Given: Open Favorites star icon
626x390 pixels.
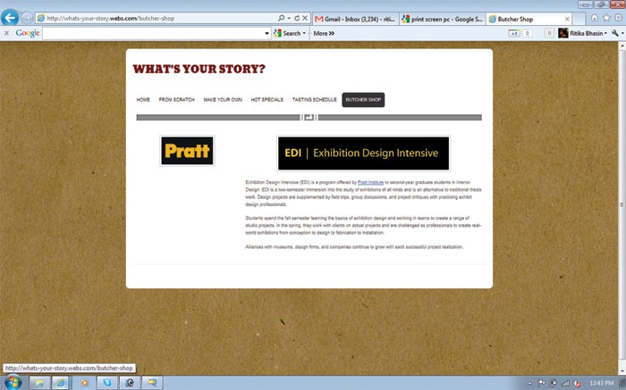Looking at the screenshot, I should pos(606,18).
